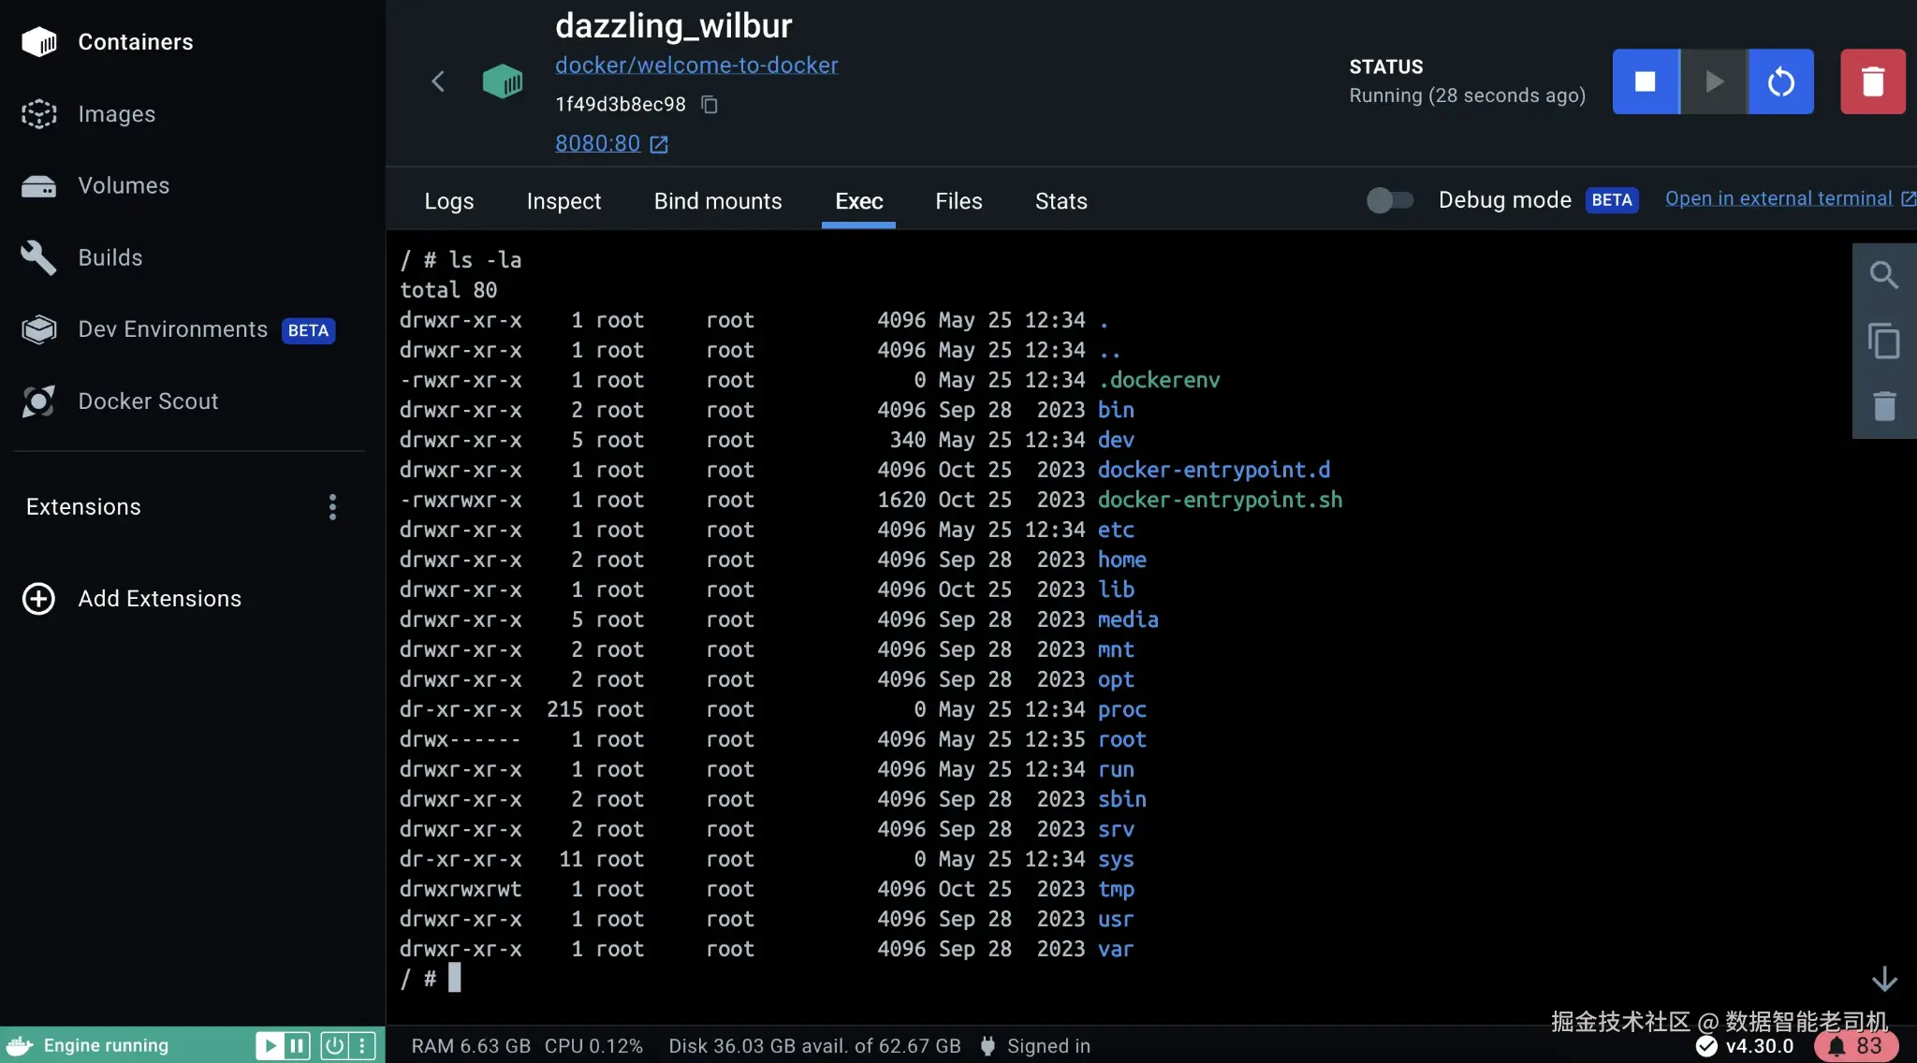
Task: Click the Start container play button
Action: coord(1714,81)
